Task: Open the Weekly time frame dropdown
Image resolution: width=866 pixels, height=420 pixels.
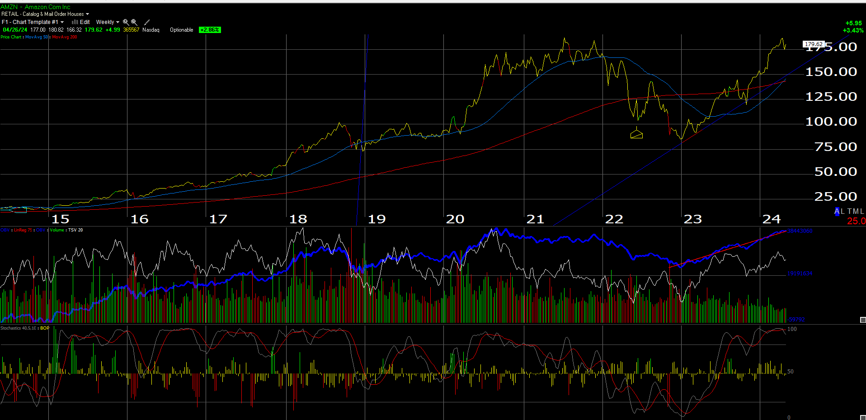Action: pyautogui.click(x=108, y=22)
